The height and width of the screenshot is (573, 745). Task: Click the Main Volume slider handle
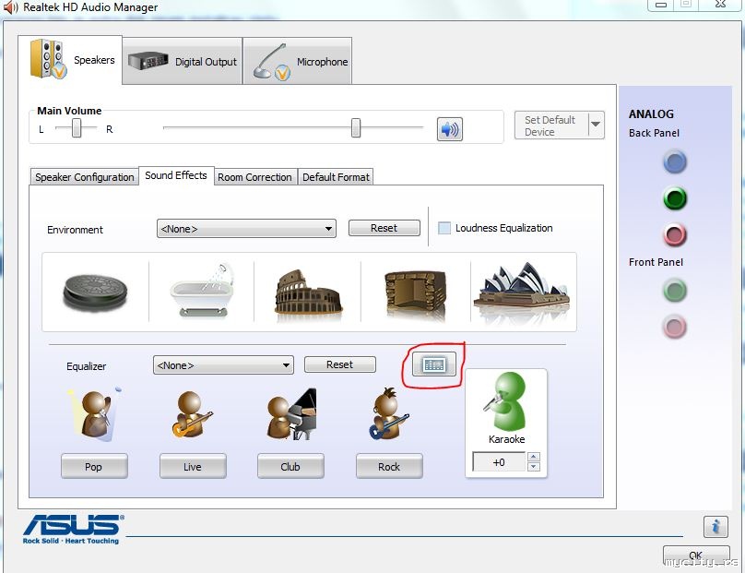pos(356,128)
